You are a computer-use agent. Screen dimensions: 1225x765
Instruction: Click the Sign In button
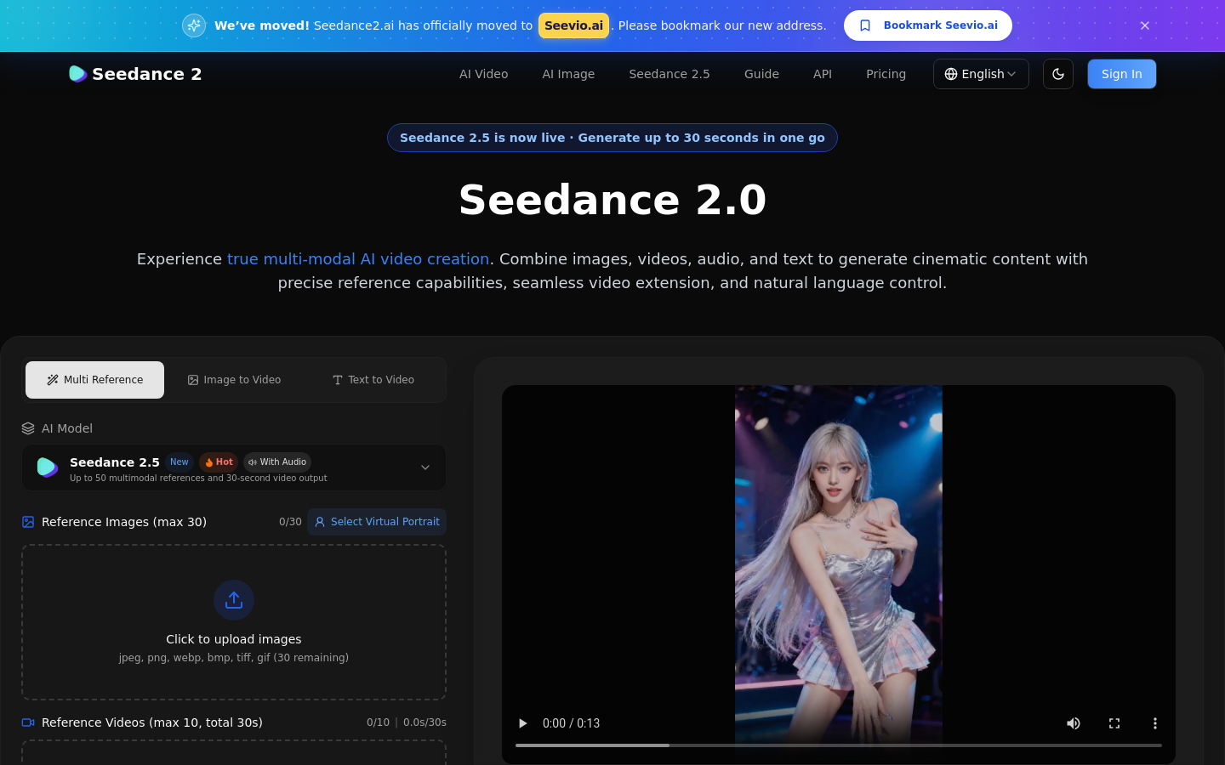(1122, 74)
